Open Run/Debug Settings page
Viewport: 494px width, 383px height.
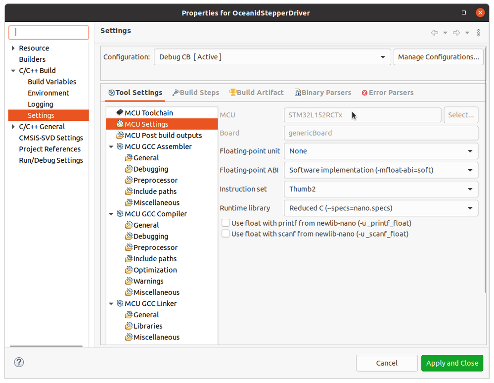tap(51, 160)
